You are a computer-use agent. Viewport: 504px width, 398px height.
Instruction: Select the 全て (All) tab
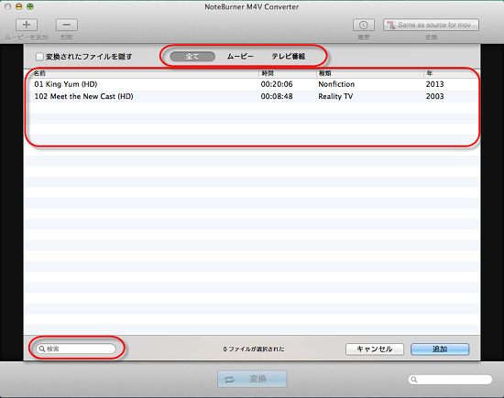pyautogui.click(x=192, y=57)
